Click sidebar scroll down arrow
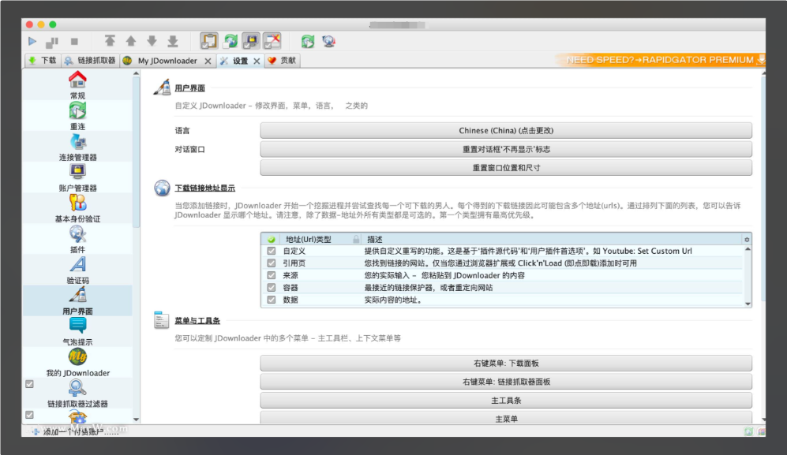Screen dimensions: 787x455 (x=136, y=420)
